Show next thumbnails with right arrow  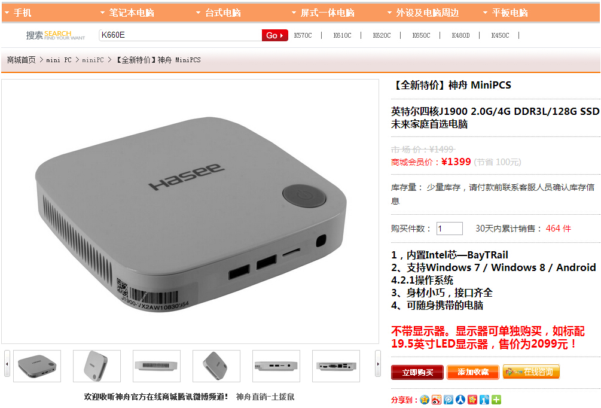coord(378,364)
